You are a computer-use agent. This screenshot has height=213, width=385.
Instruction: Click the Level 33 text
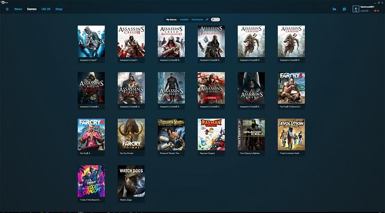364,11
